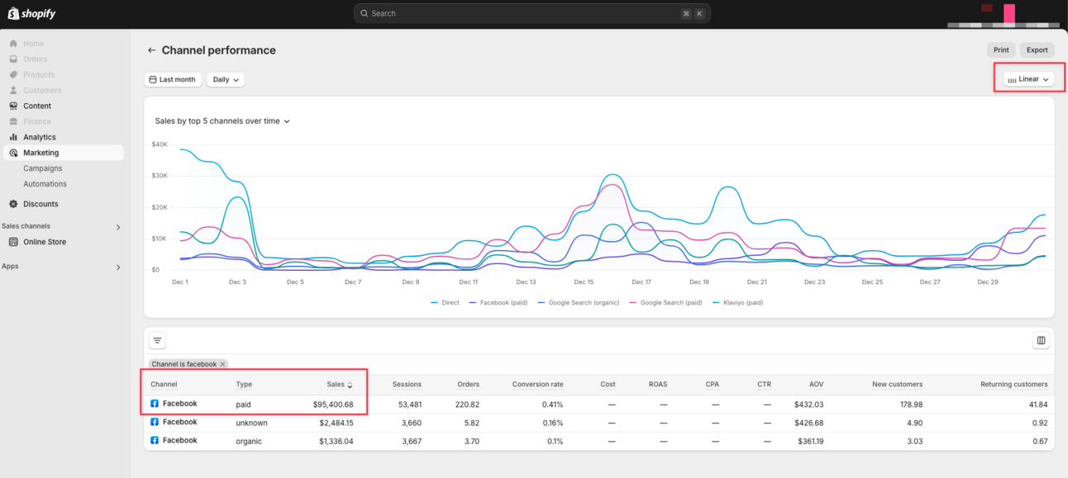This screenshot has width=1068, height=478.
Task: Click the Analytics bar chart icon
Action: coord(13,138)
